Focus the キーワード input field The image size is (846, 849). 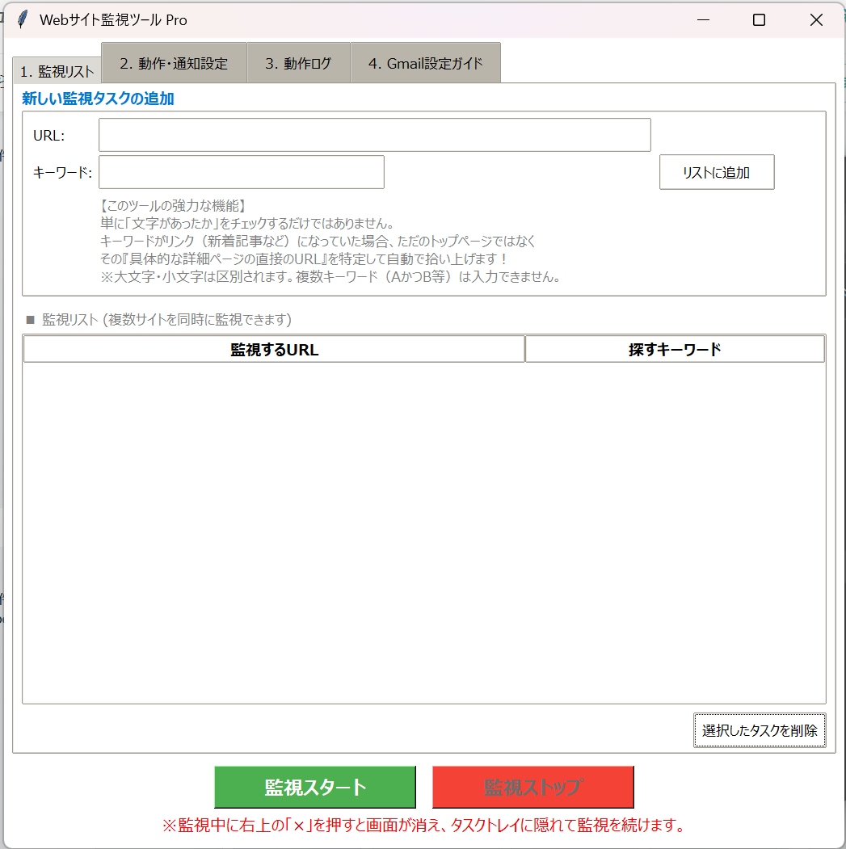click(242, 172)
